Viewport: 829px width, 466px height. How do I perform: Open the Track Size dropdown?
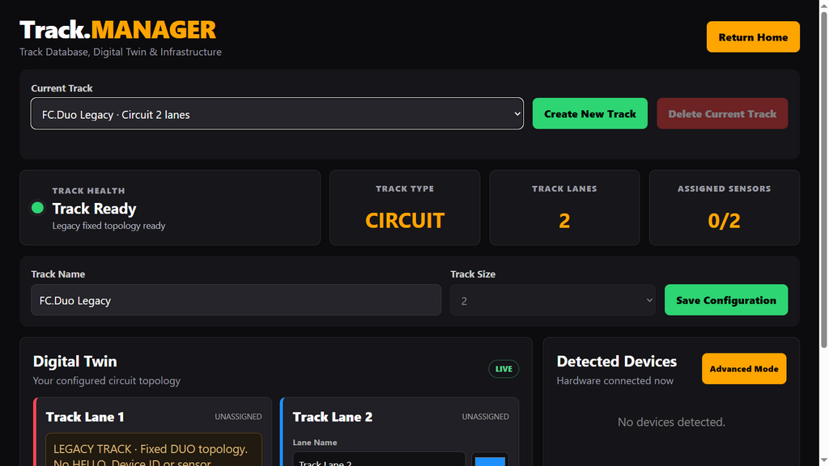(552, 300)
